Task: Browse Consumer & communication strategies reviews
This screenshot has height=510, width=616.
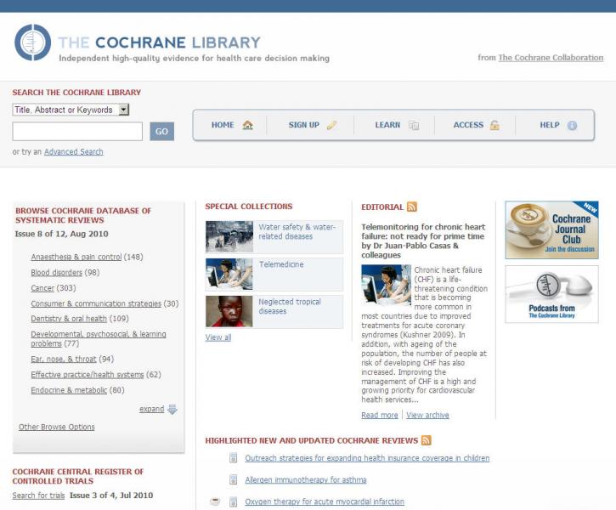Action: click(x=96, y=303)
